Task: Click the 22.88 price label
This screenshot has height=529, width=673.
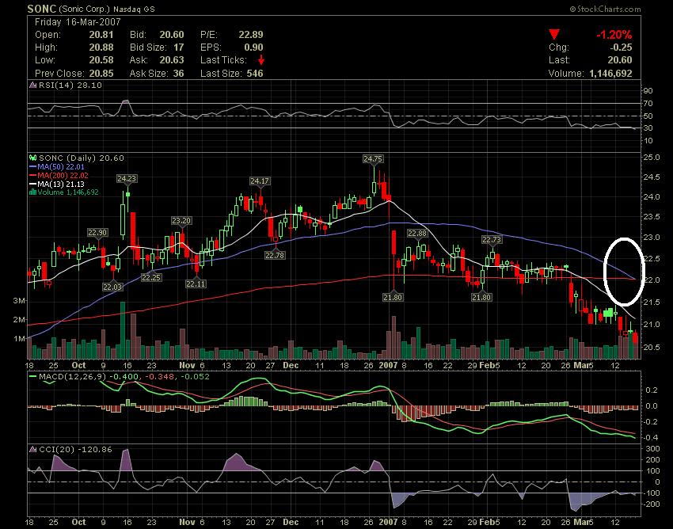Action: coord(417,233)
